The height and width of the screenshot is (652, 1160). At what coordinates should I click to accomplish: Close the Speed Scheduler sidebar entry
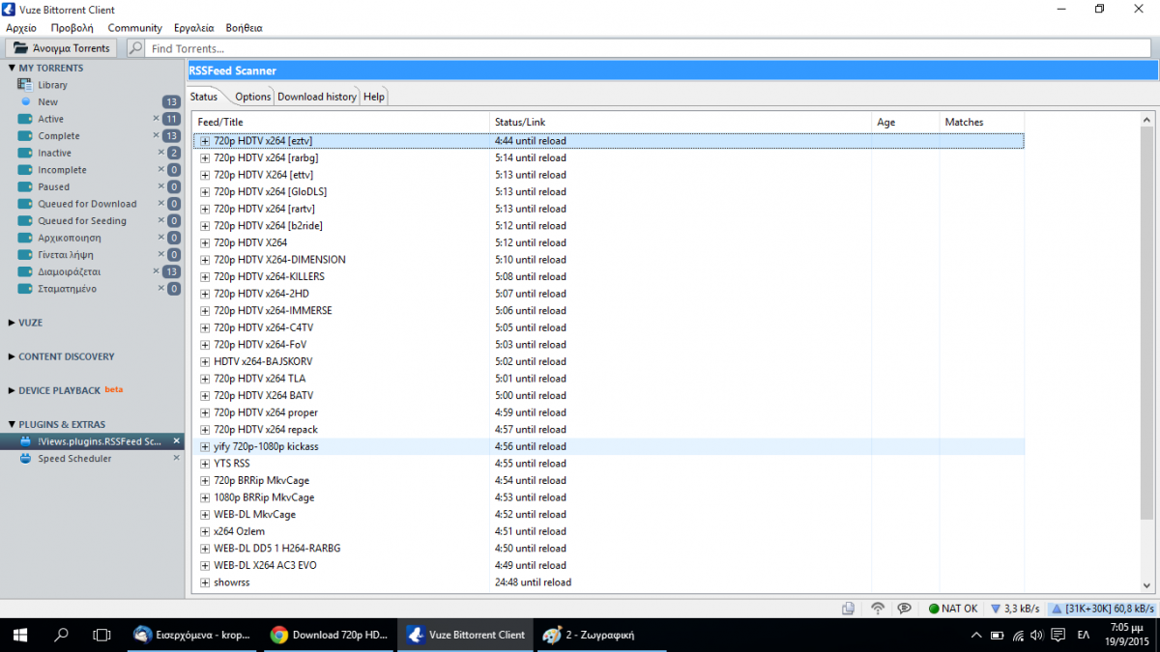176,459
